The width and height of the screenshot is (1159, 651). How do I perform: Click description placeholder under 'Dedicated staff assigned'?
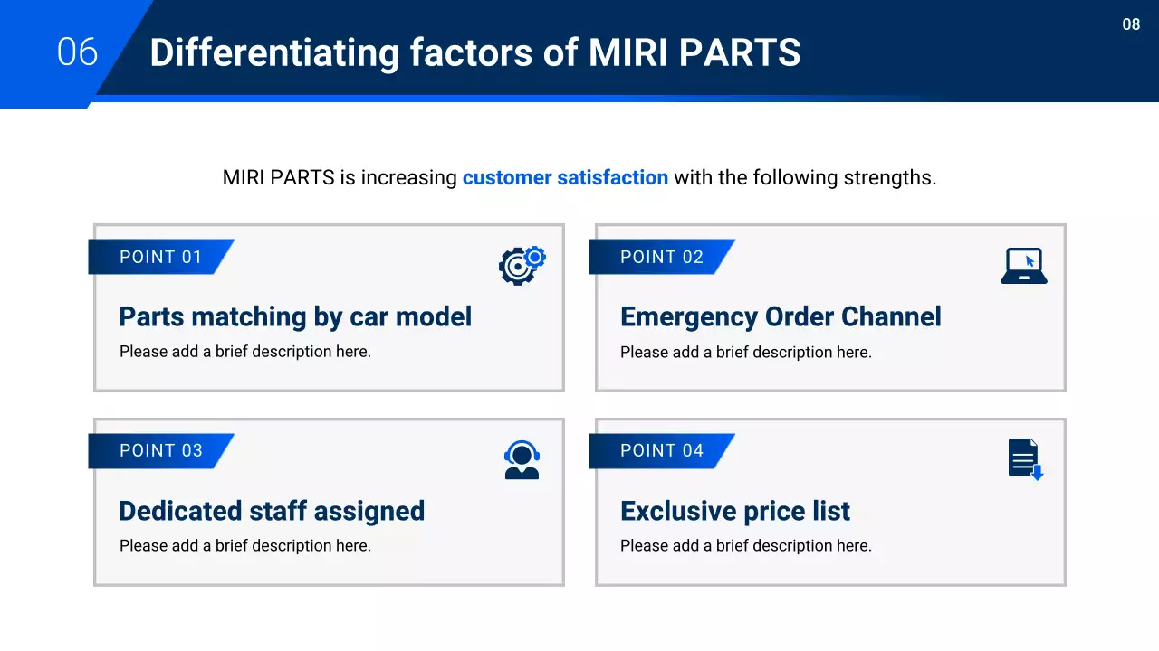click(x=245, y=545)
